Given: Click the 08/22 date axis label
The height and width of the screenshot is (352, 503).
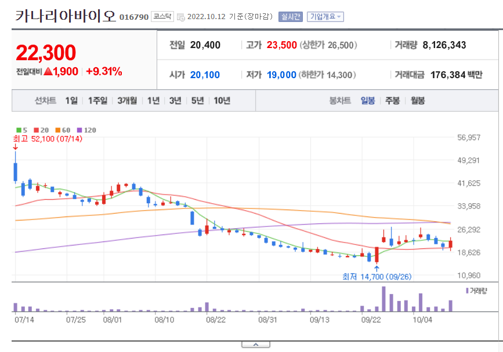Looking at the screenshot, I should click(216, 320).
